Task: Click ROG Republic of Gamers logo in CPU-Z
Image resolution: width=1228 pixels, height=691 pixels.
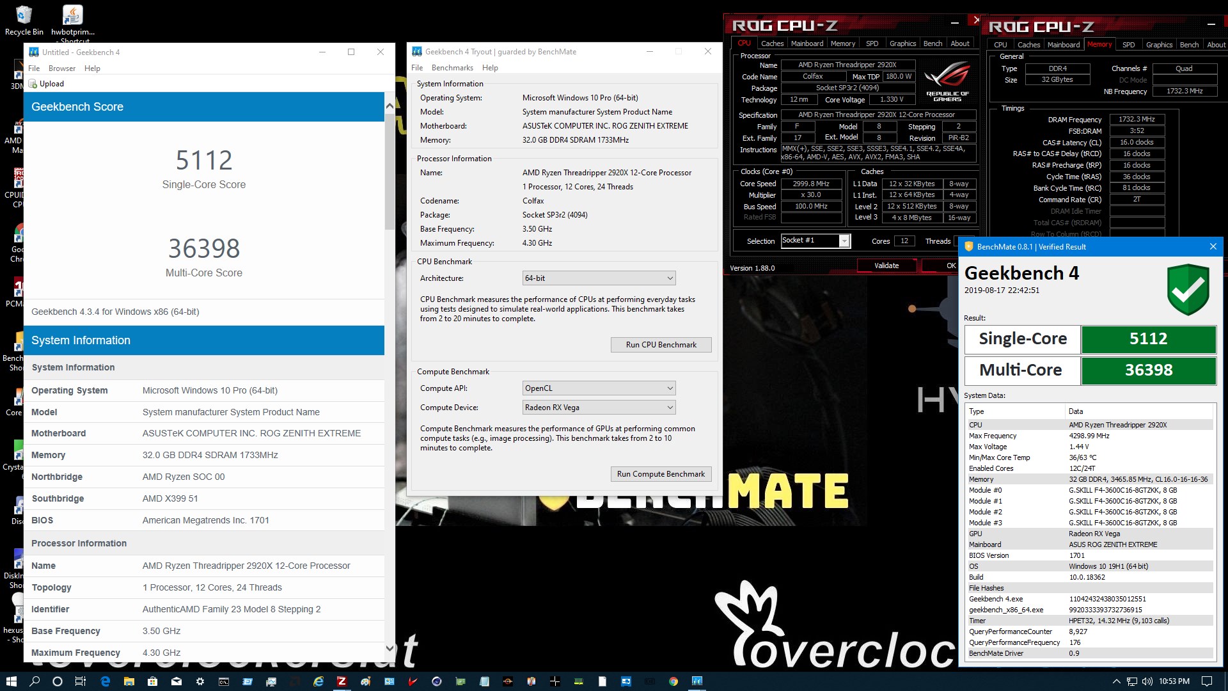Action: point(947,82)
